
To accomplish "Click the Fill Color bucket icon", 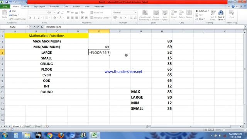I will 54,18.
